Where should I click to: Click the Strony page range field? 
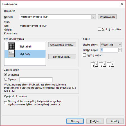tap(36, 80)
